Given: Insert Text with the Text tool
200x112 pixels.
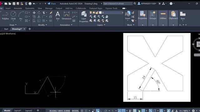Looking at the screenshot, I should tap(57, 16).
